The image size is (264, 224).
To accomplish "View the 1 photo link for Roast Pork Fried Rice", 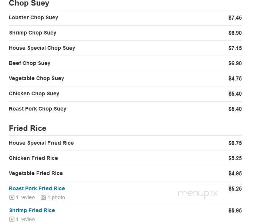I will click(x=56, y=197).
